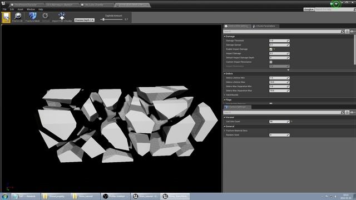Toggle Enable Impact Damage checkbox
The image size is (356, 200).
point(271,49)
